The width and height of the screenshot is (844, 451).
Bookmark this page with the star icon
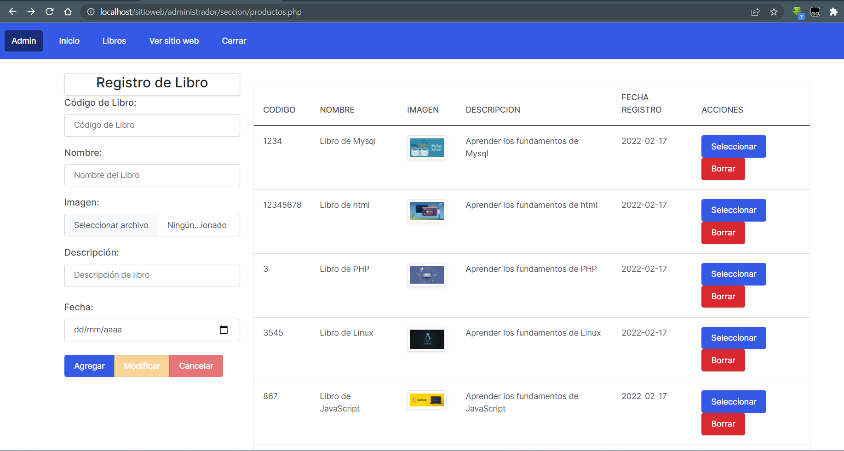coord(774,12)
